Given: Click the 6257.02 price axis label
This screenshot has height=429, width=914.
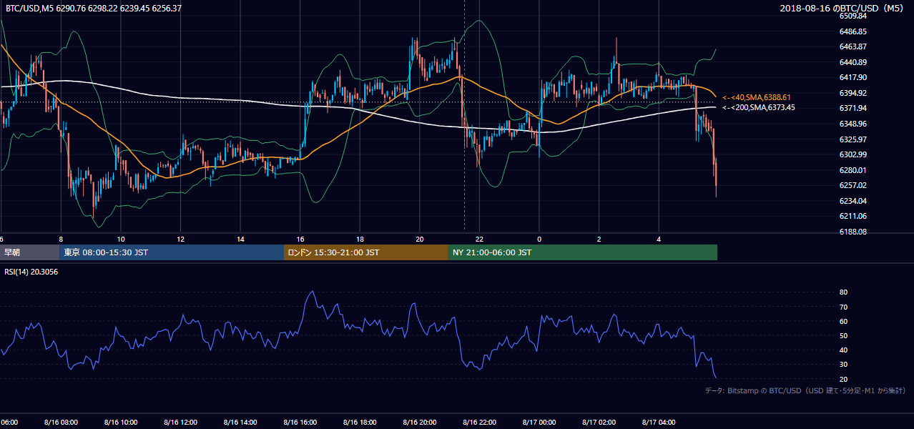Looking at the screenshot, I should point(853,185).
